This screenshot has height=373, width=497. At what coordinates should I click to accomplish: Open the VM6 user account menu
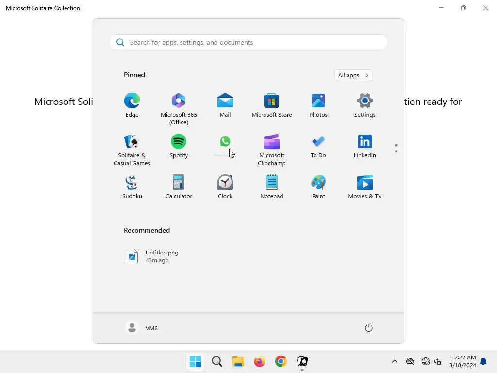pyautogui.click(x=142, y=328)
